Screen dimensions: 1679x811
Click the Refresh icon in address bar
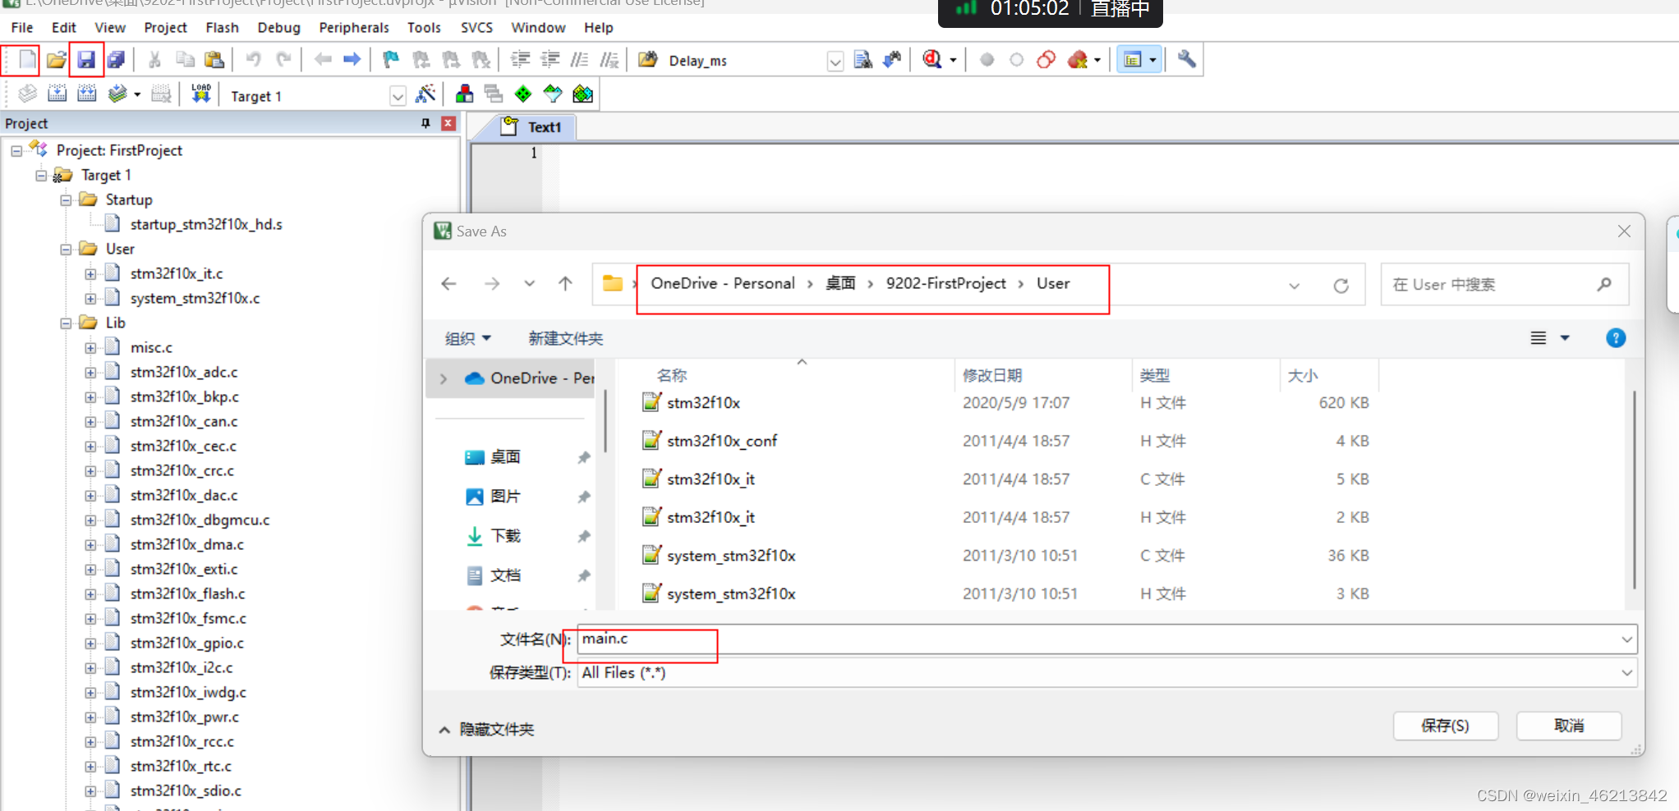pyautogui.click(x=1341, y=286)
